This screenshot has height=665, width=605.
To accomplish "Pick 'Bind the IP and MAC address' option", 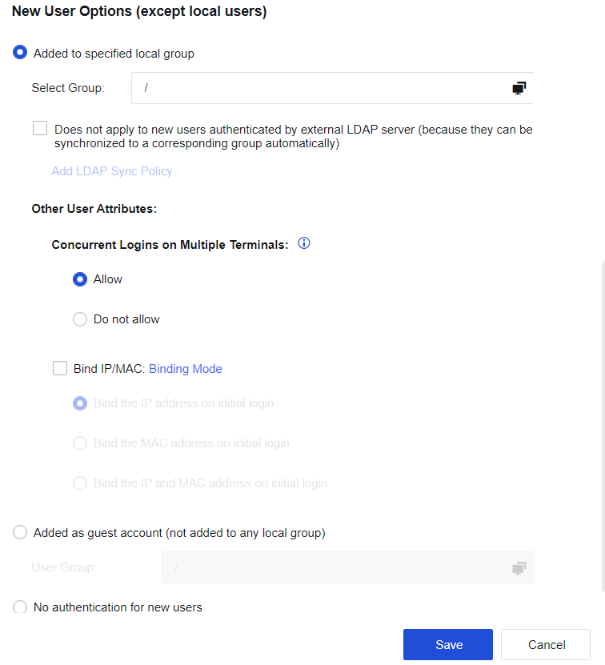I will point(80,483).
